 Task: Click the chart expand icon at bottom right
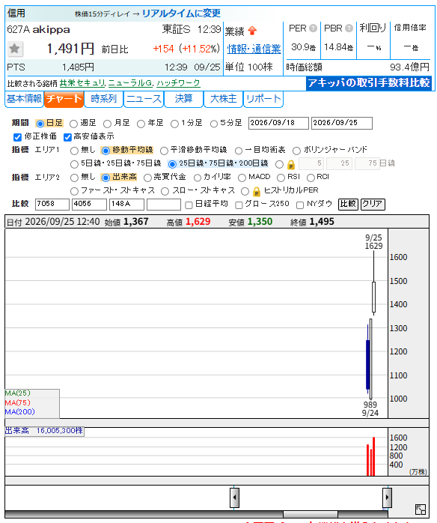click(x=421, y=510)
